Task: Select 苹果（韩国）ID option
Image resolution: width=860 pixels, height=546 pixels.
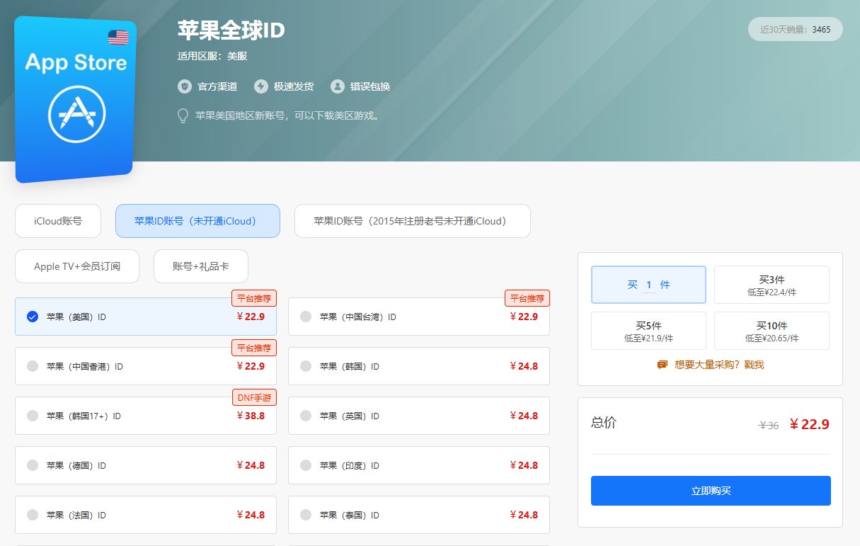Action: tap(419, 366)
